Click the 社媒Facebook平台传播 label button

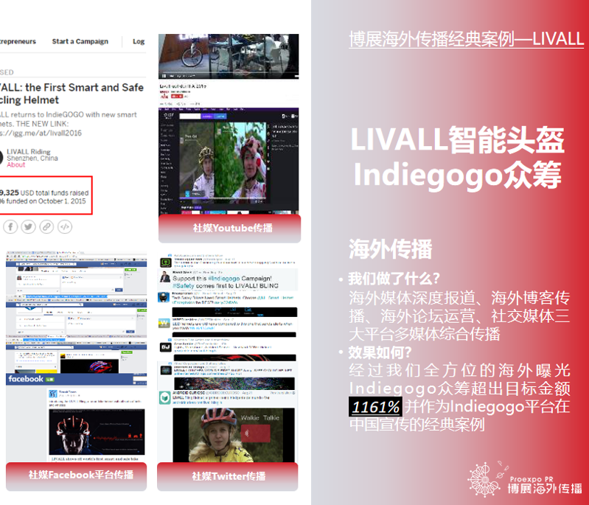[76, 476]
